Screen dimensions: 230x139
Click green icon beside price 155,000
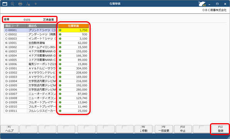pos(60,51)
